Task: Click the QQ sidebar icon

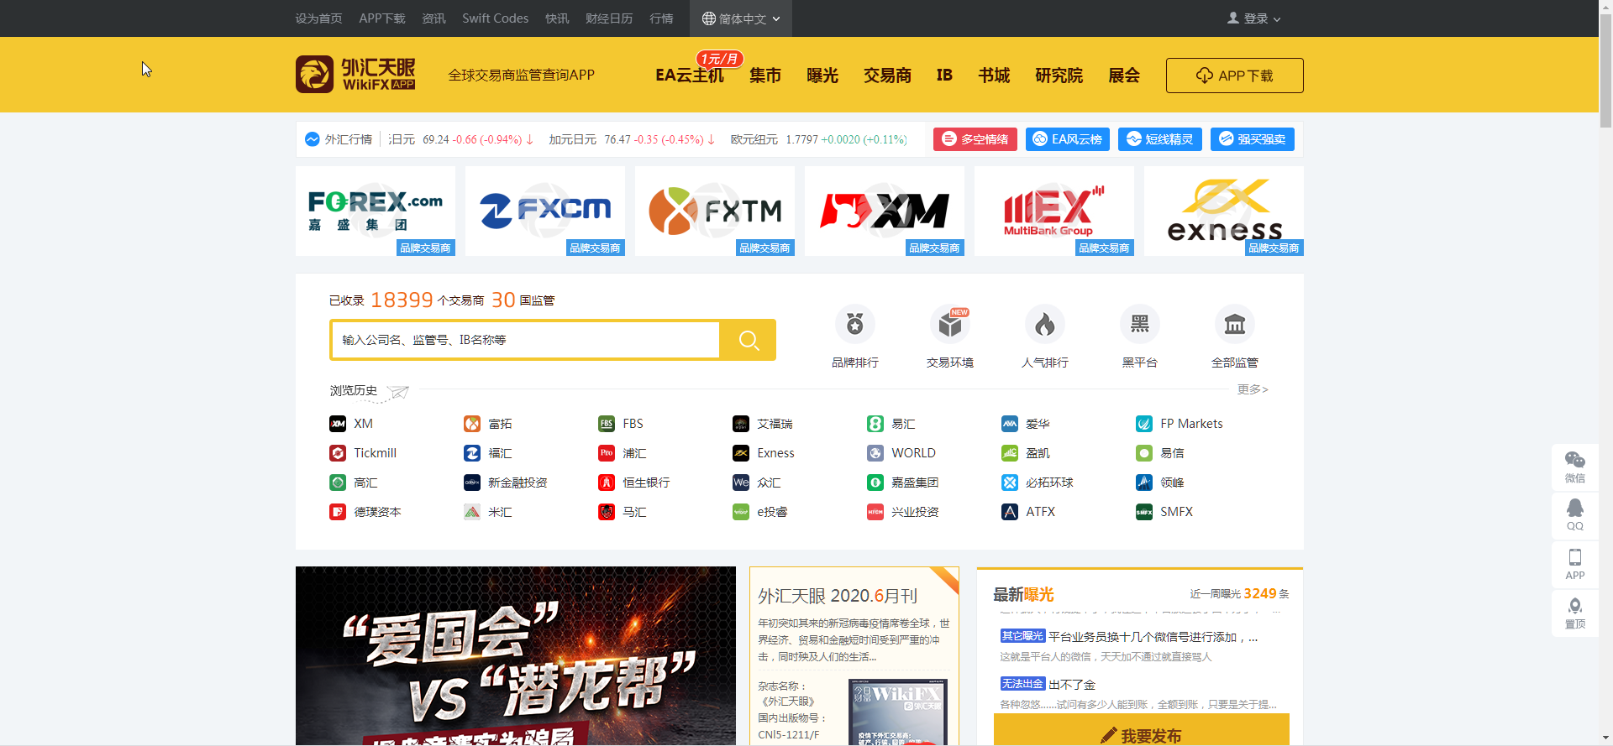Action: [1575, 515]
